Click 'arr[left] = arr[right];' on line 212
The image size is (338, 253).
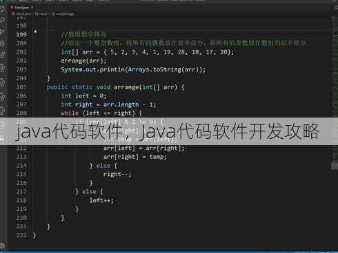point(144,148)
